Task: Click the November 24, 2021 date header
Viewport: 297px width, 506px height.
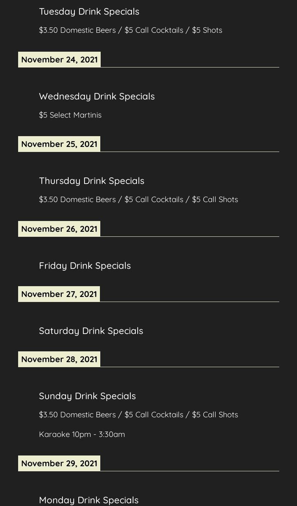Action: click(59, 60)
